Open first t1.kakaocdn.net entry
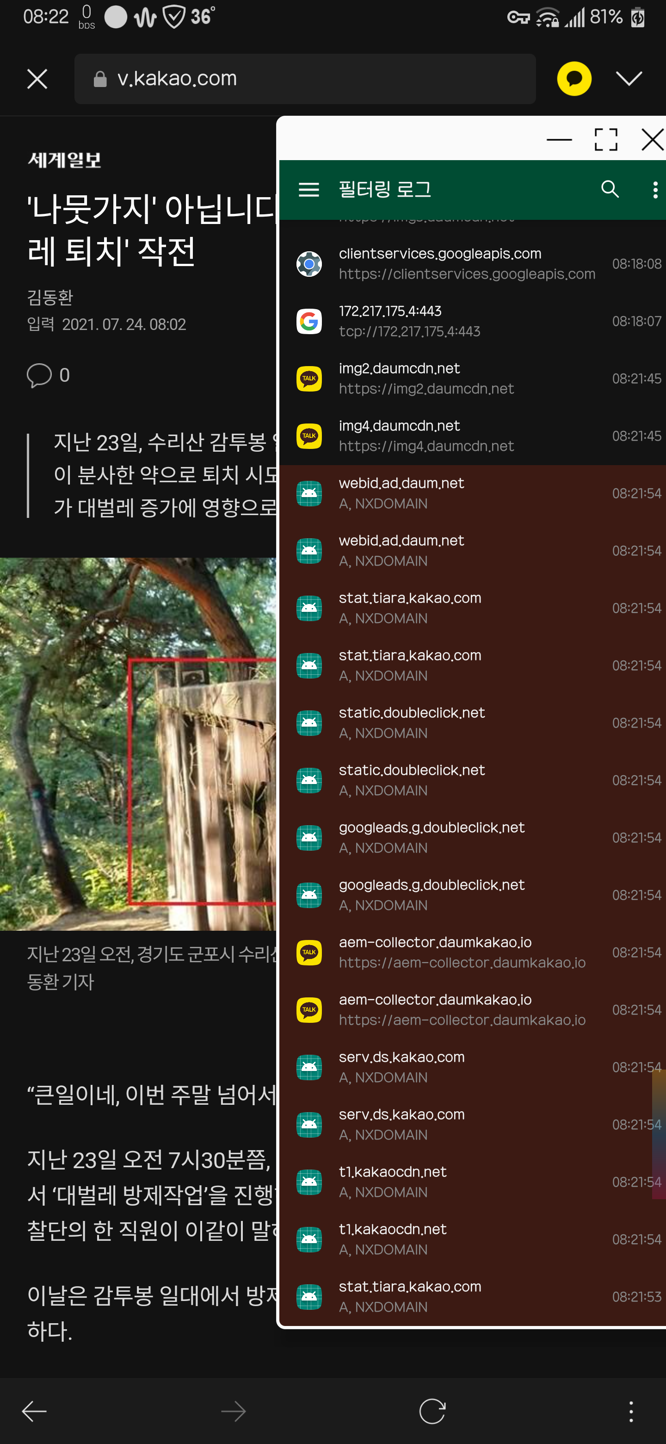666x1444 pixels. point(472,1182)
